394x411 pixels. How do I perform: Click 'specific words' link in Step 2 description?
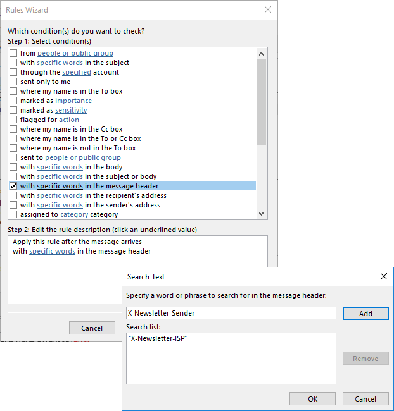coord(52,251)
